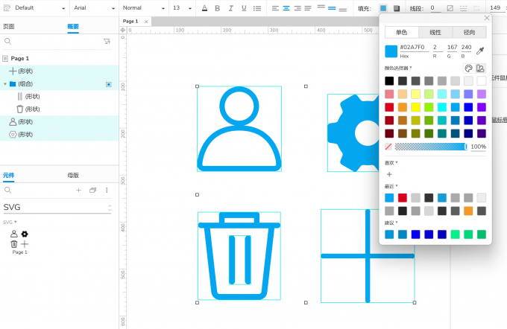Collapse the color picker section
This screenshot has width=507, height=329.
click(398, 68)
